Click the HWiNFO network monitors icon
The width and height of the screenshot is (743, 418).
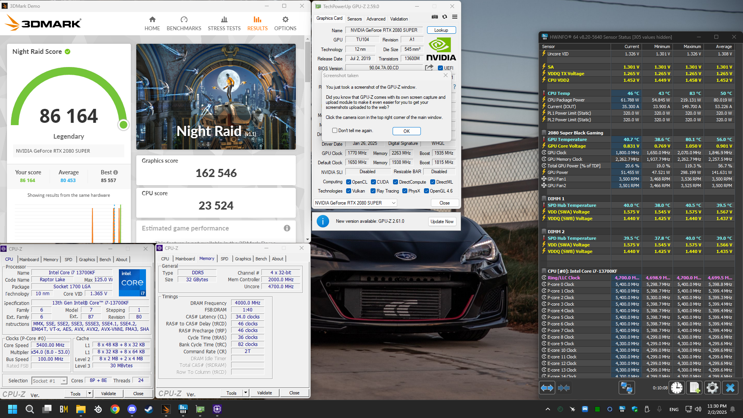[x=626, y=388]
